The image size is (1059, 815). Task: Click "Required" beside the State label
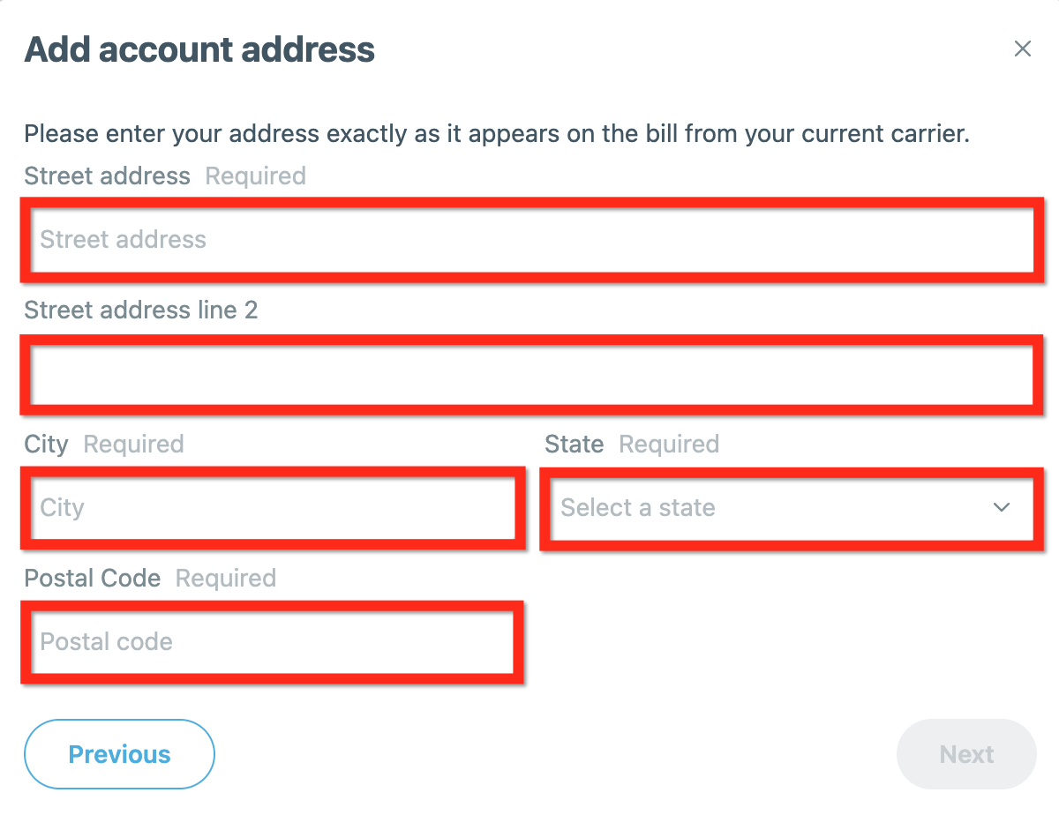pos(669,445)
